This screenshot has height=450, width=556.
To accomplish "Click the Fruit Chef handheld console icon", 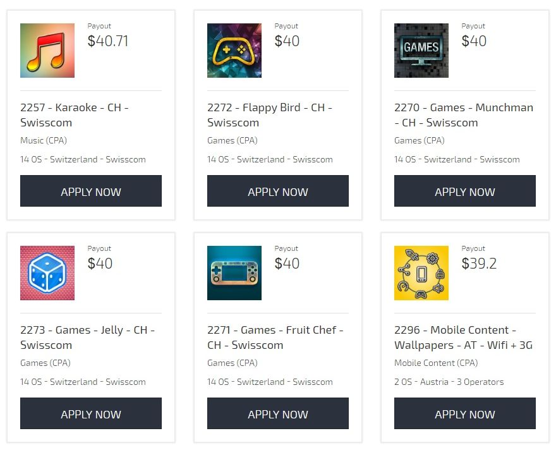I will (x=234, y=273).
